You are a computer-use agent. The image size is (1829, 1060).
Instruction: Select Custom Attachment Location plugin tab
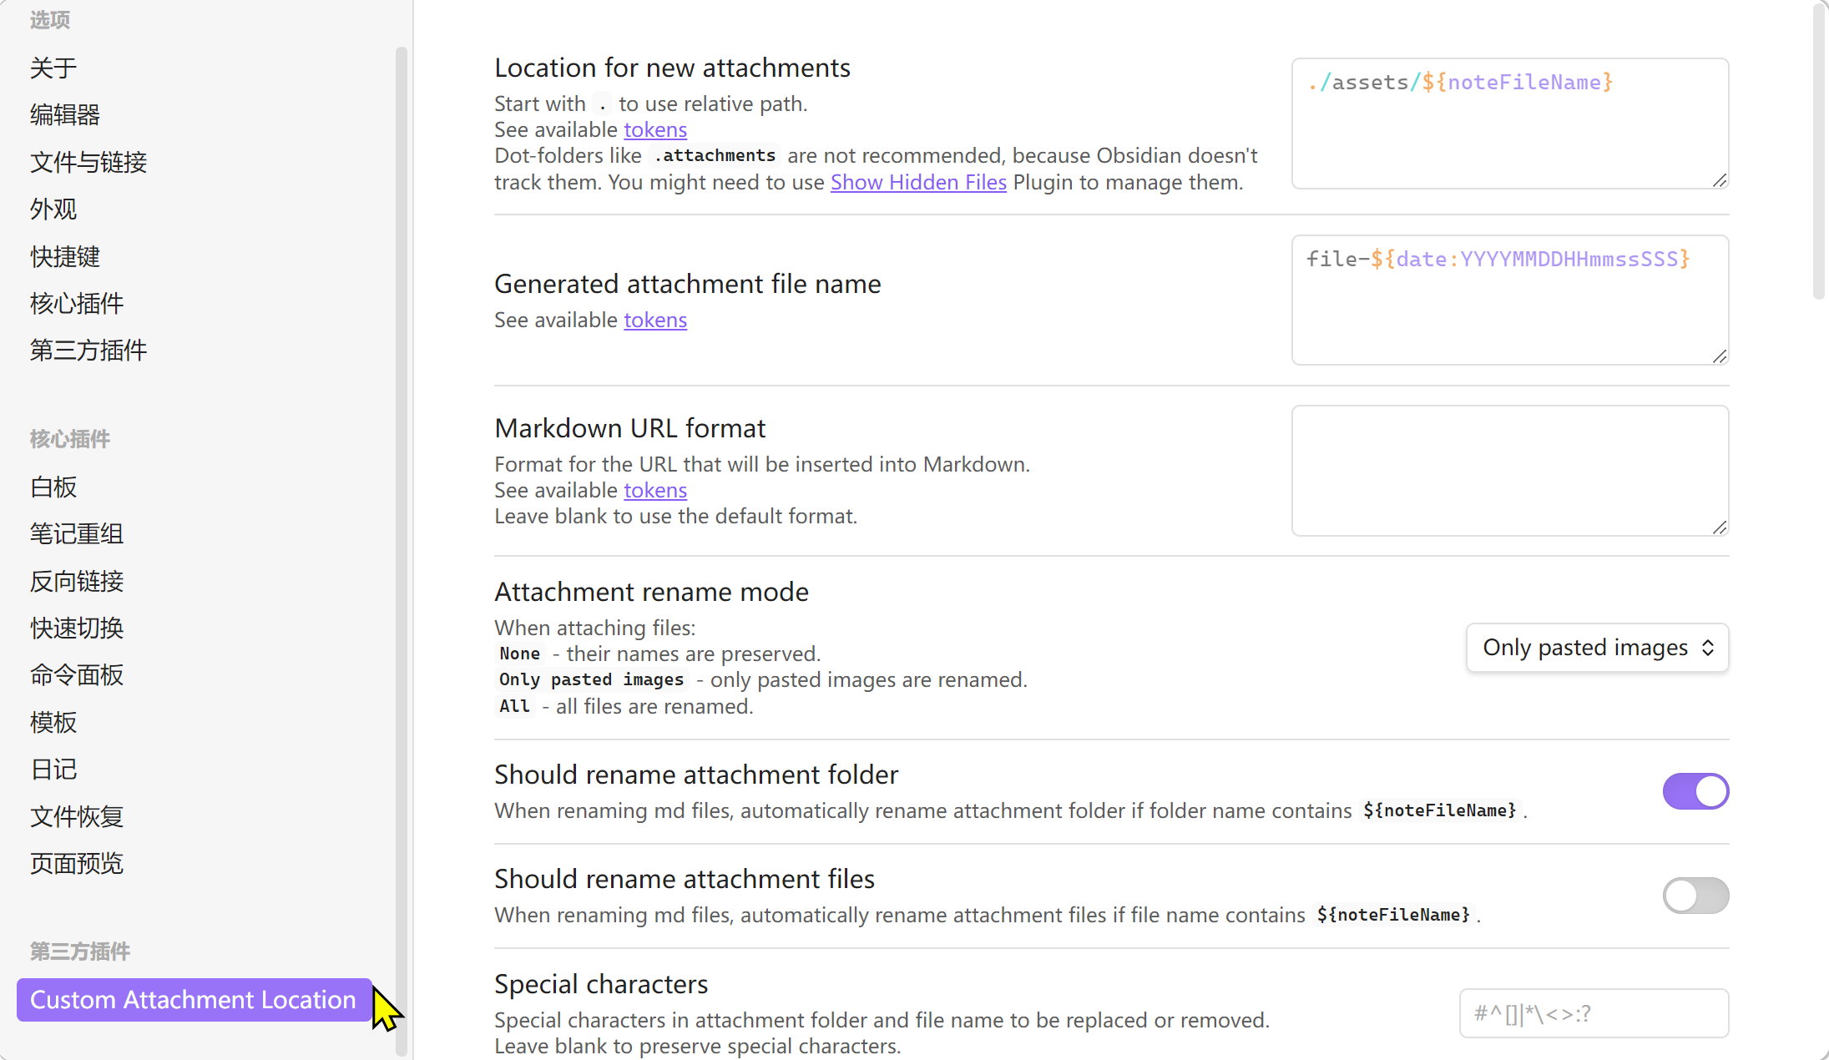click(x=193, y=1000)
